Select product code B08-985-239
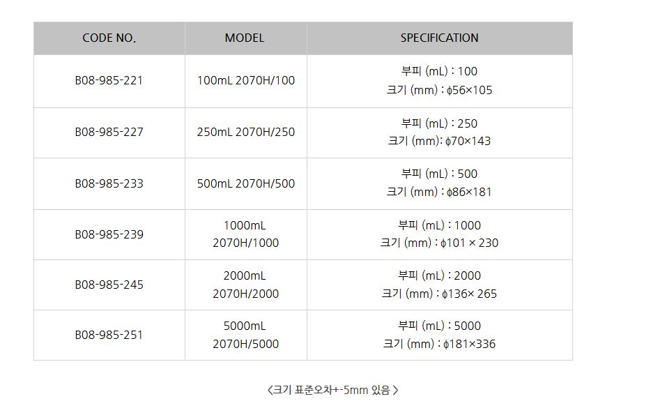 (x=109, y=234)
